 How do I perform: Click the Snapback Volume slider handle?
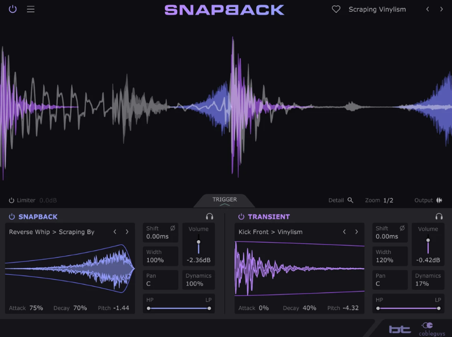pos(199,242)
